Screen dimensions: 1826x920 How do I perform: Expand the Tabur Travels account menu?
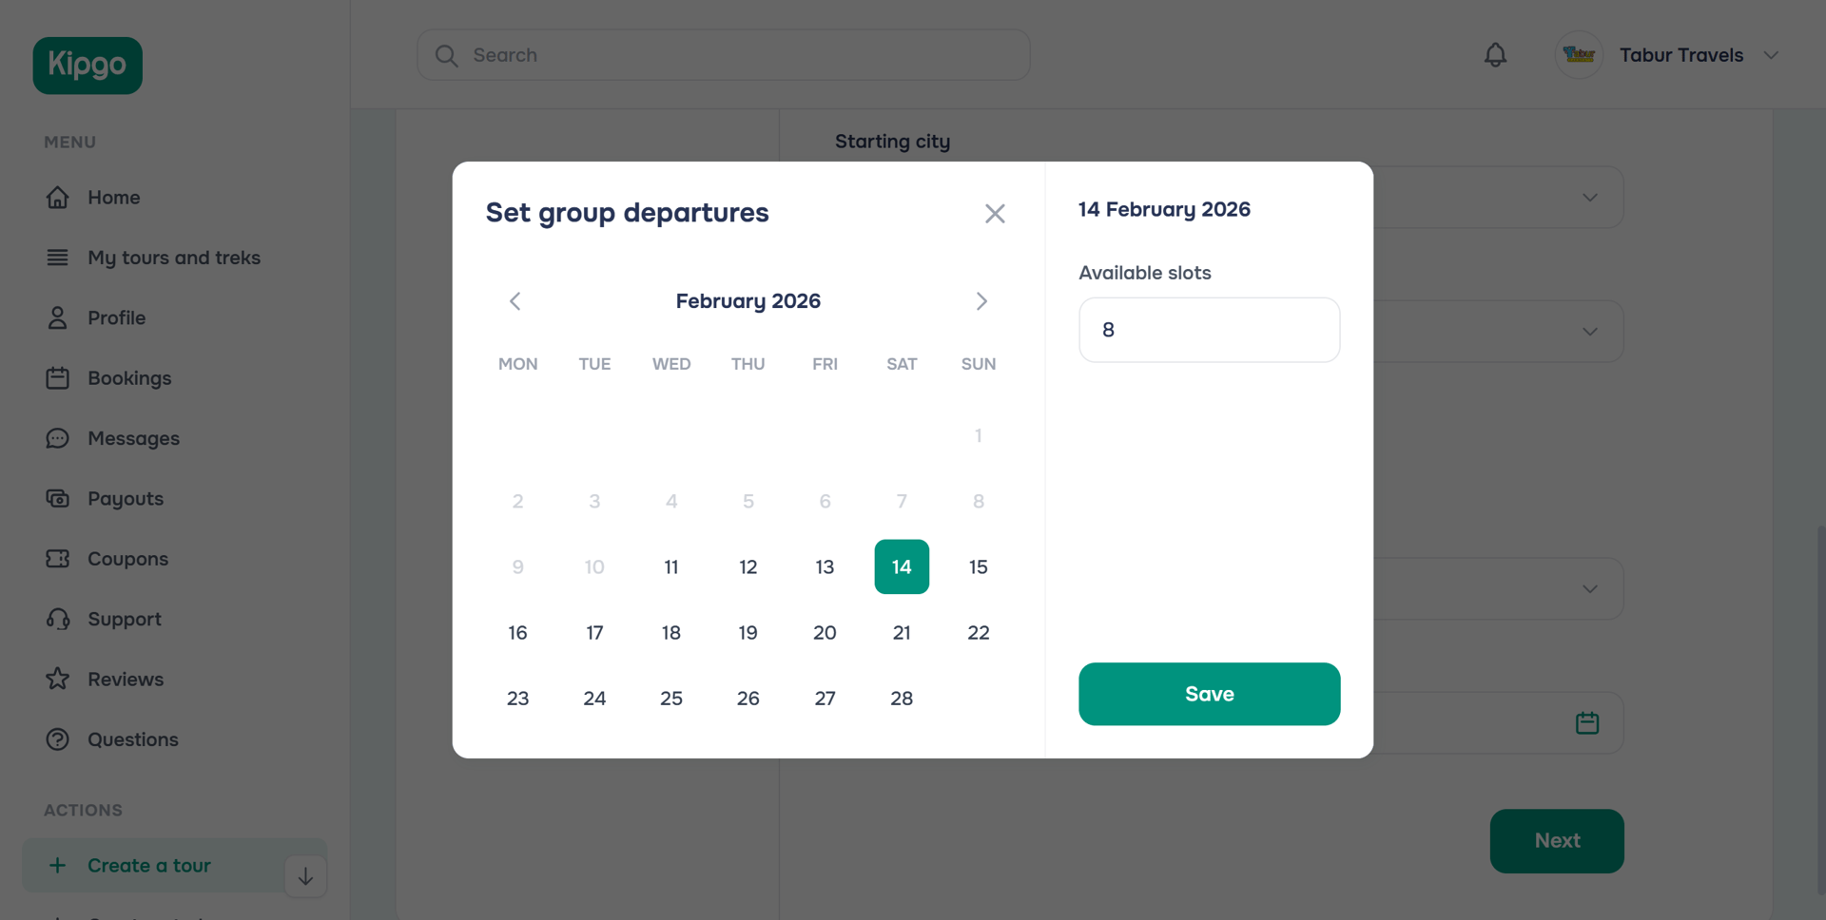click(x=1772, y=54)
